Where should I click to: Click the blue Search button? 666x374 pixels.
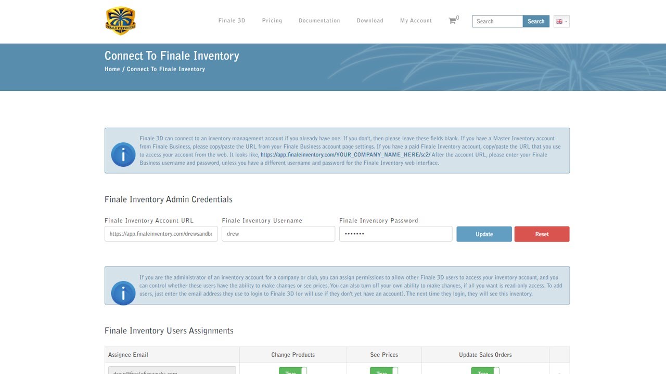(536, 21)
